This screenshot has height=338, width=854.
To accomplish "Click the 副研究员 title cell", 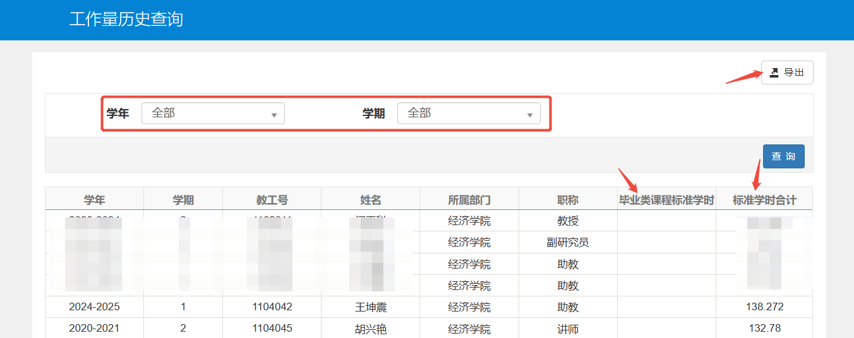I will (x=567, y=243).
